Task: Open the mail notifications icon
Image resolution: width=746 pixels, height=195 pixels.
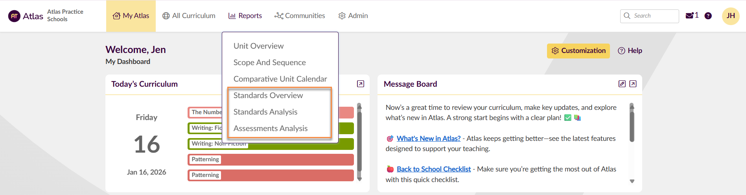Action: [x=689, y=16]
